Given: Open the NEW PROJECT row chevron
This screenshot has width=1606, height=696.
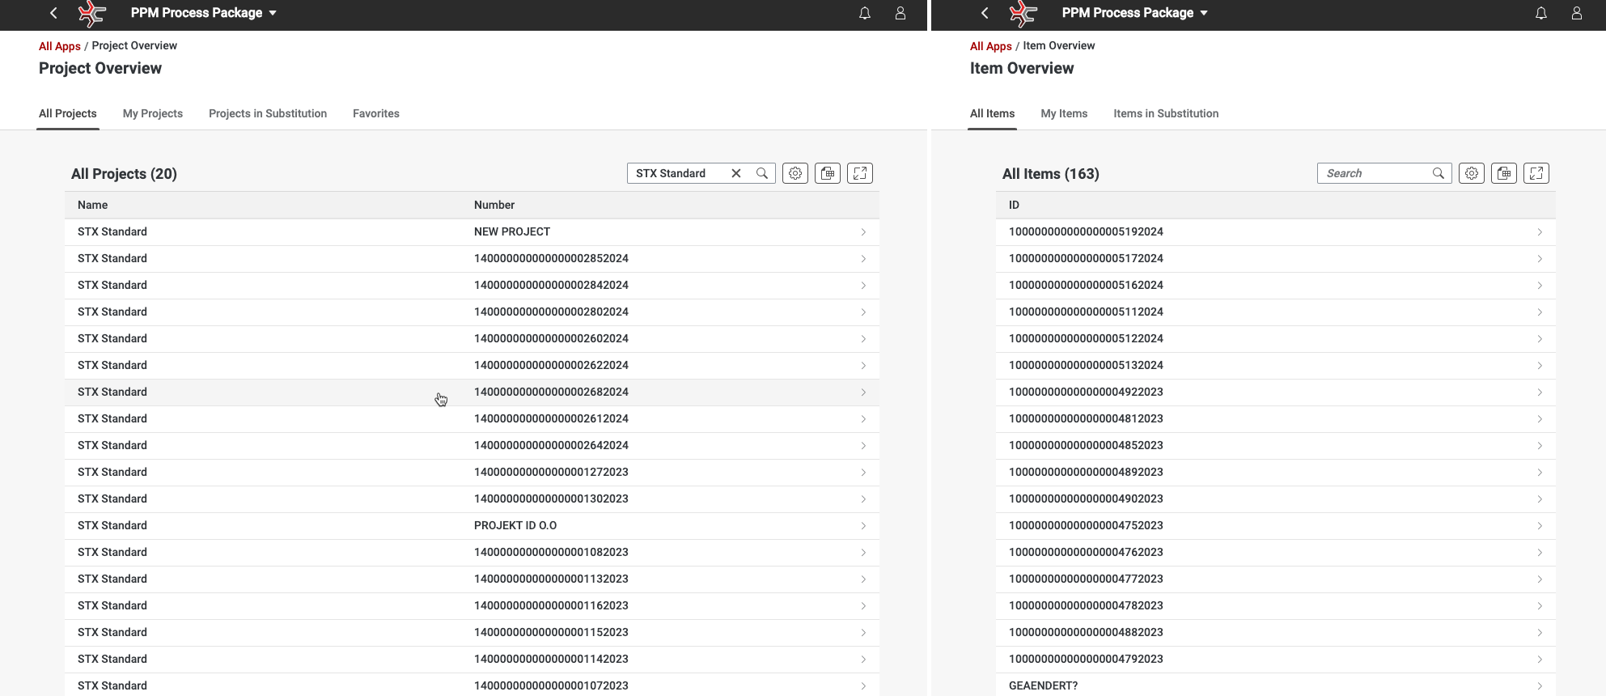Looking at the screenshot, I should coord(863,232).
